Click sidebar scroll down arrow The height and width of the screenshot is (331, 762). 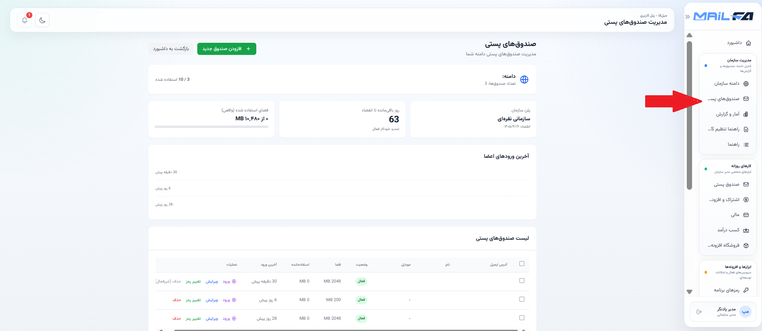tap(690, 291)
